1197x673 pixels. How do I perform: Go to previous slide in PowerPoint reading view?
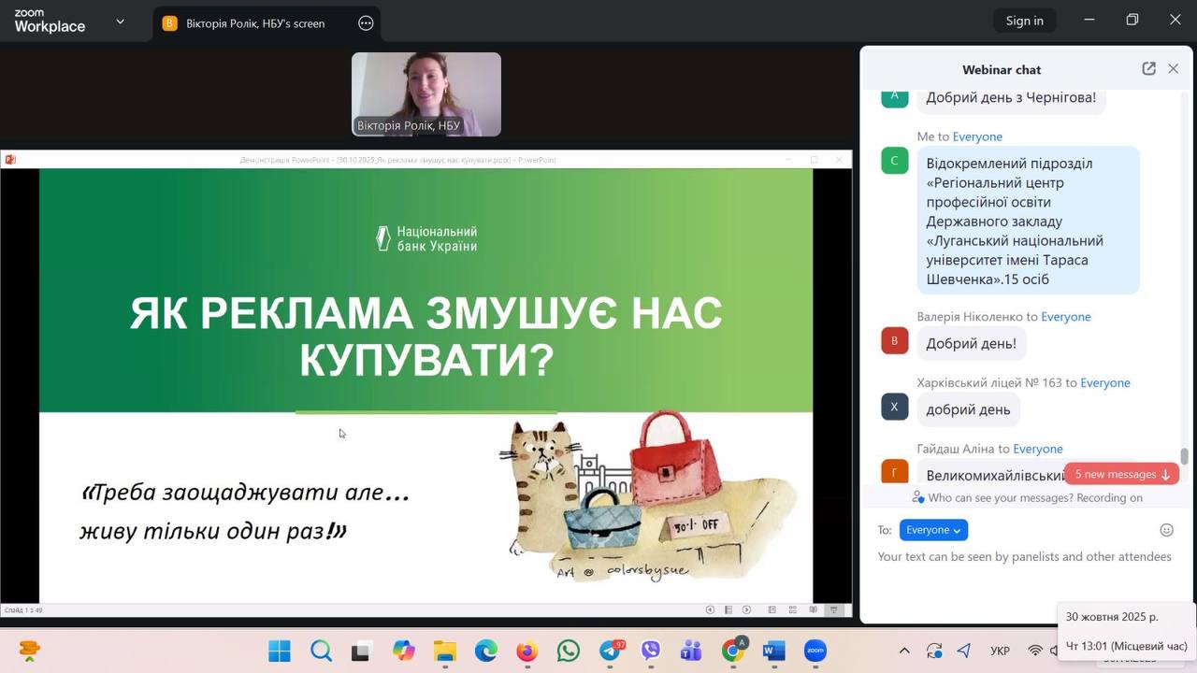click(x=710, y=610)
